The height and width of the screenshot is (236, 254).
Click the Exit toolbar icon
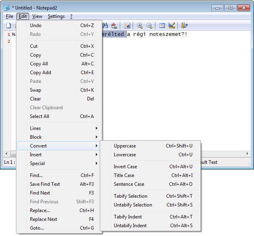184,26
